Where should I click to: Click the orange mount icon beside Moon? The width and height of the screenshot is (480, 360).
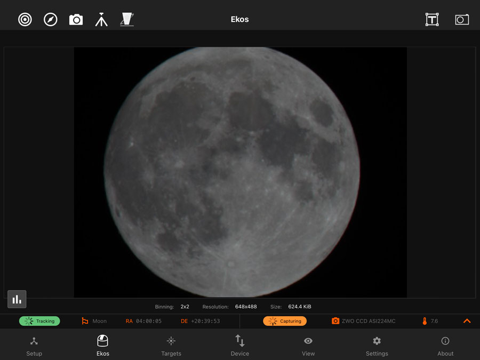click(85, 321)
